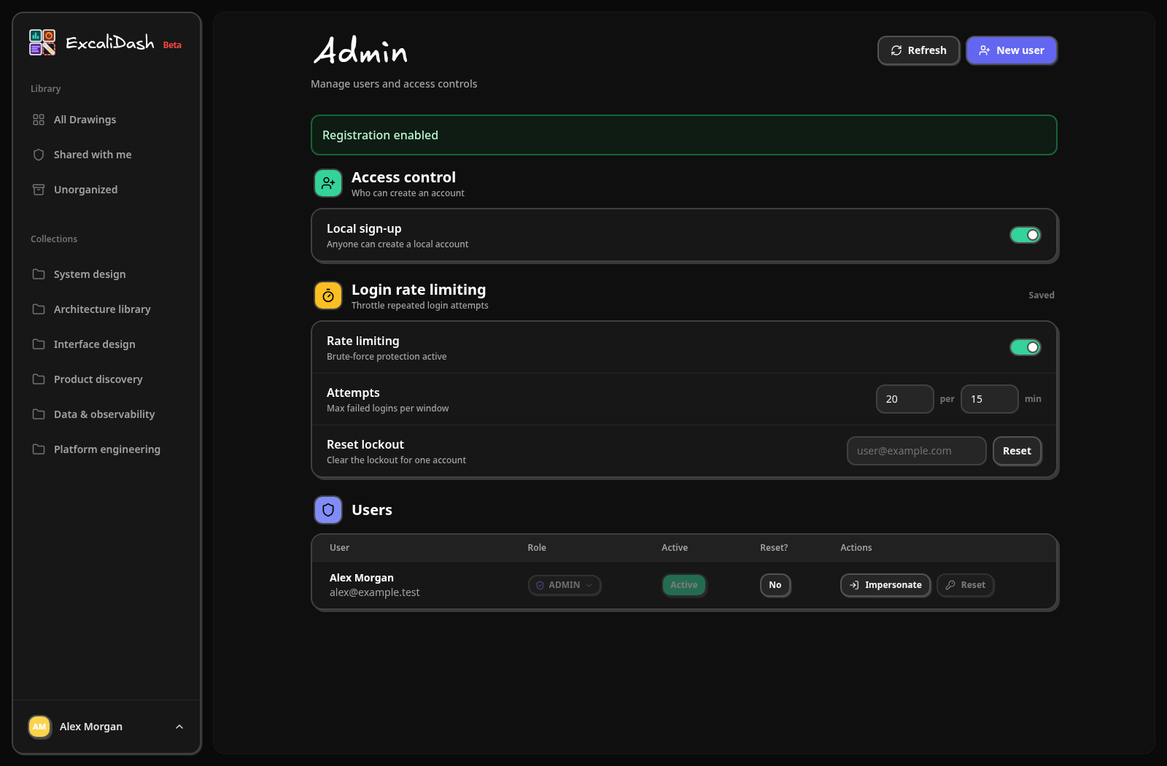Click the ExcaliDash logo icon
This screenshot has height=766, width=1167.
42,42
